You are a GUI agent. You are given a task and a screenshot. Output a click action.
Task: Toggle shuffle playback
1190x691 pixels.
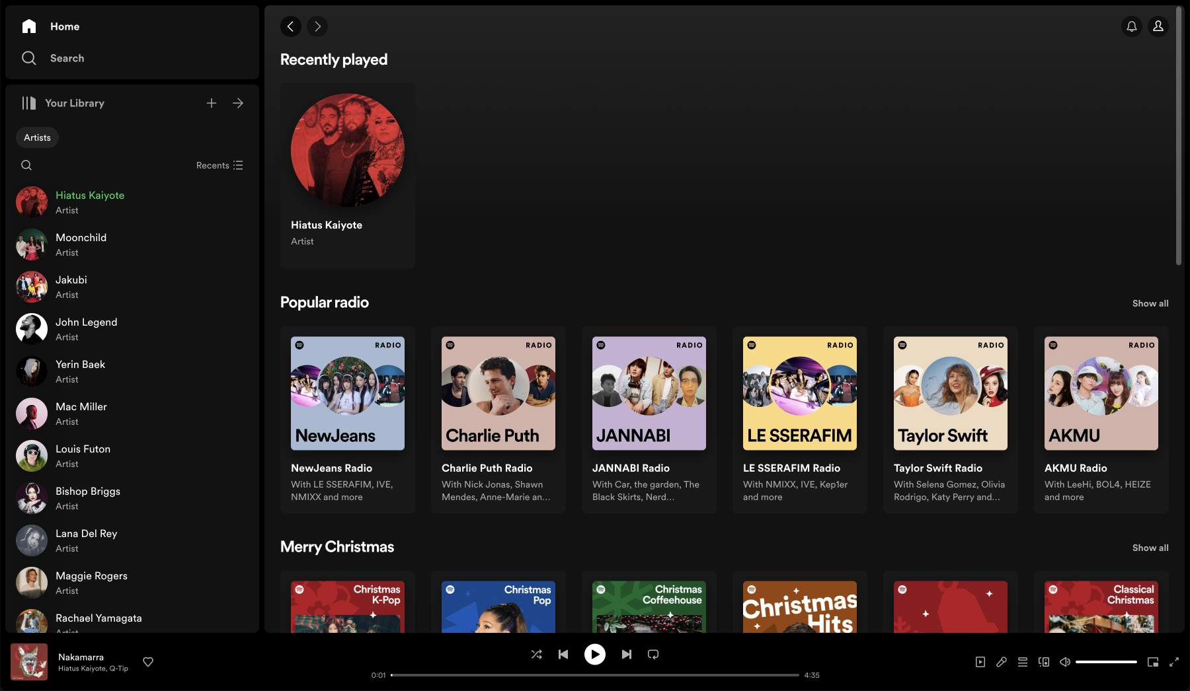click(x=536, y=654)
